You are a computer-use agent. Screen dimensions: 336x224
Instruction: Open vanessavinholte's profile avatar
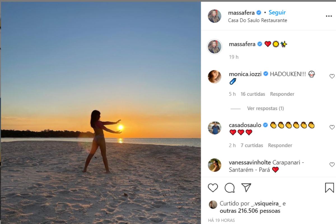coord(214,165)
